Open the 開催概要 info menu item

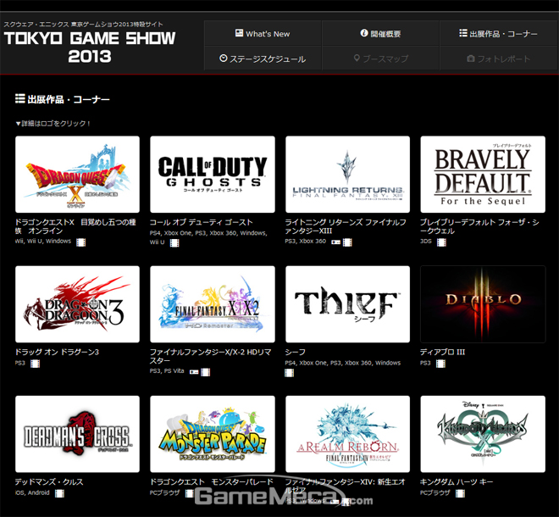point(380,34)
